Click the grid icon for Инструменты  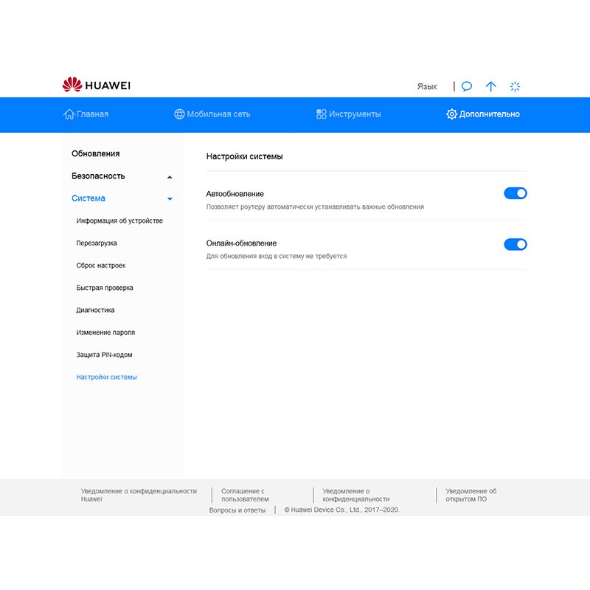(x=322, y=114)
